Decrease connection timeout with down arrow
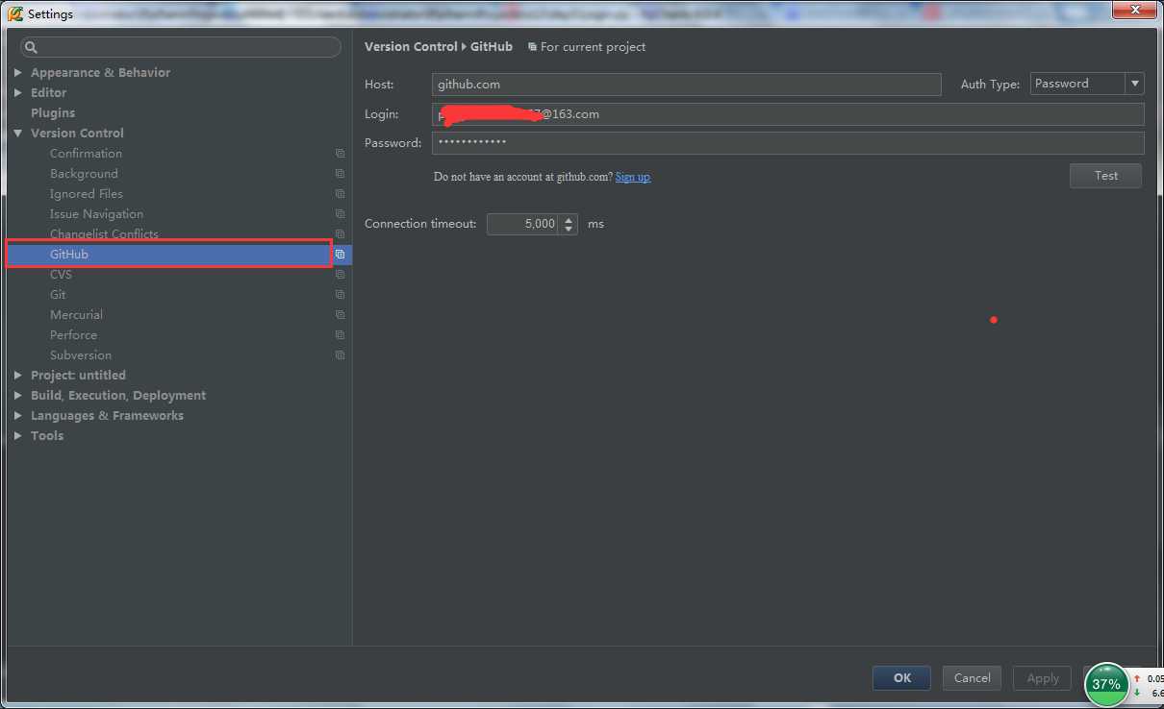This screenshot has width=1164, height=709. (x=569, y=229)
